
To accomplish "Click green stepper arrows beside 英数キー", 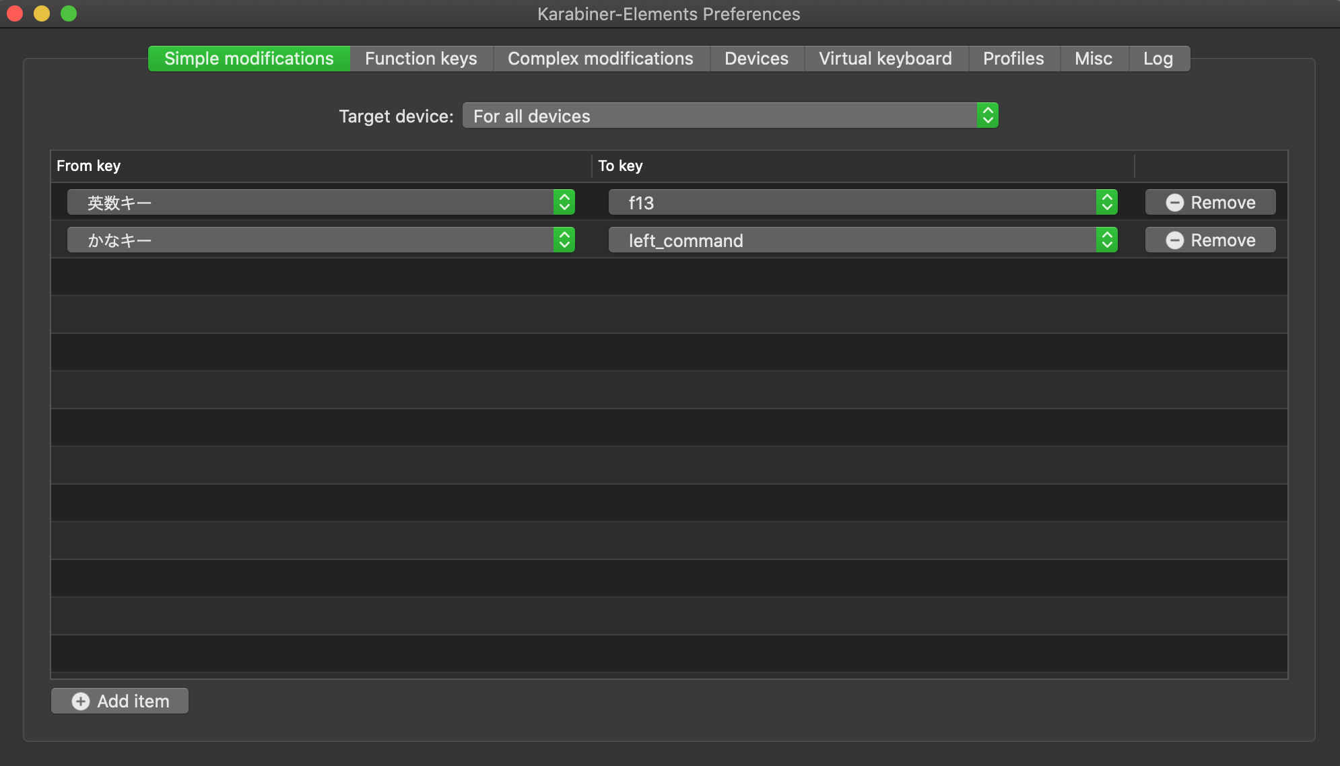I will tap(564, 202).
